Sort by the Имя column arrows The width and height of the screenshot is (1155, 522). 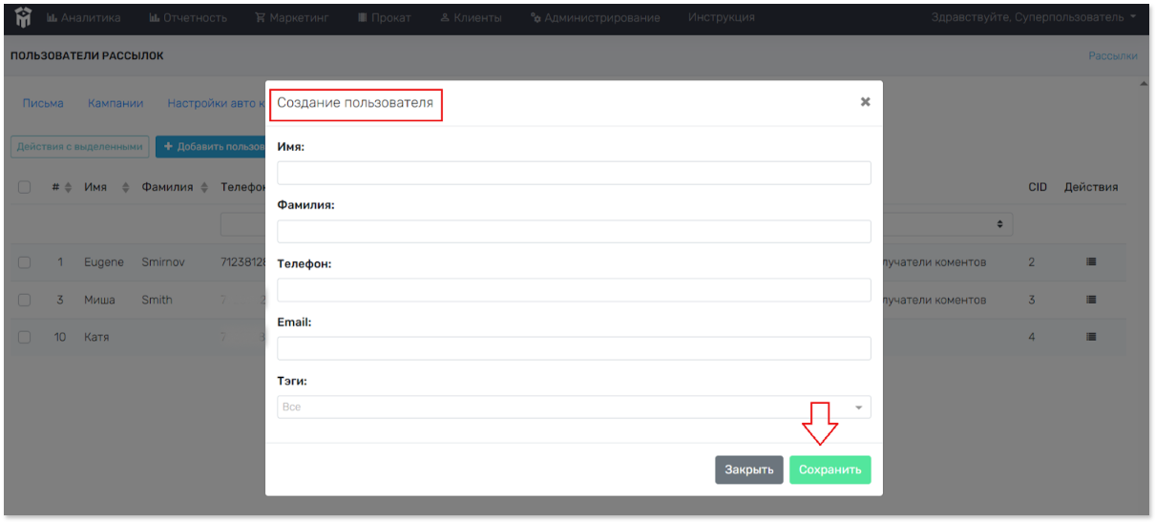point(126,188)
